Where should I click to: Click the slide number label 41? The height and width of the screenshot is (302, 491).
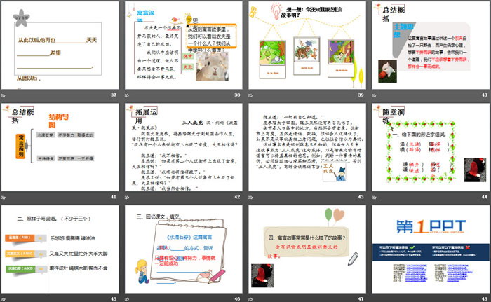[x=114, y=197]
